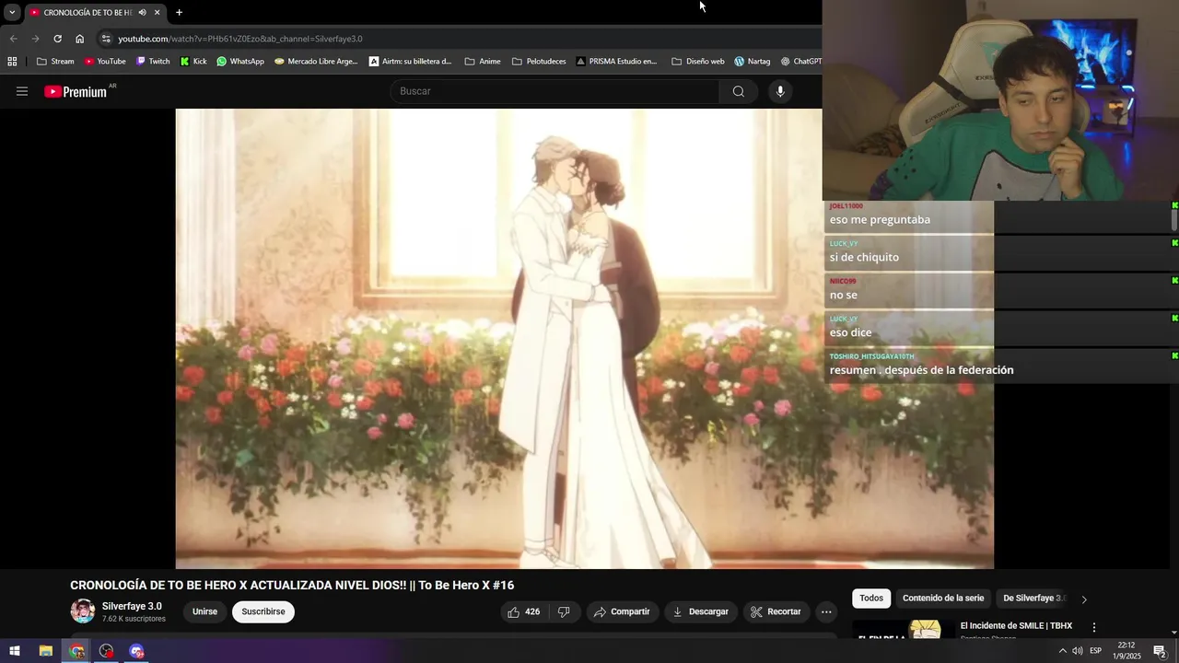Screen dimensions: 1179x663
Task: Open more actions three-dot menu
Action: [826, 611]
